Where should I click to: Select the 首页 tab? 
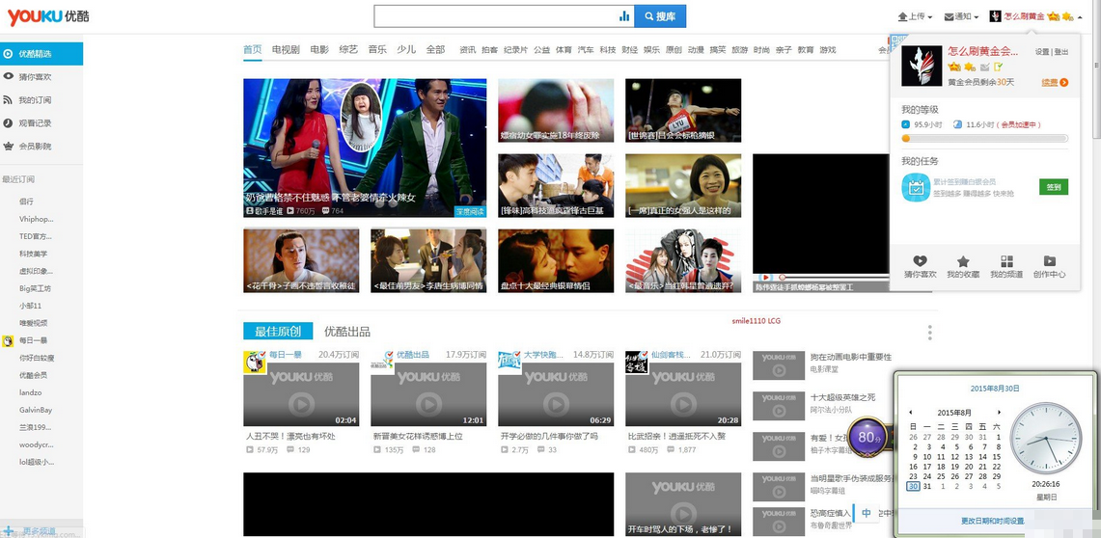click(x=252, y=49)
